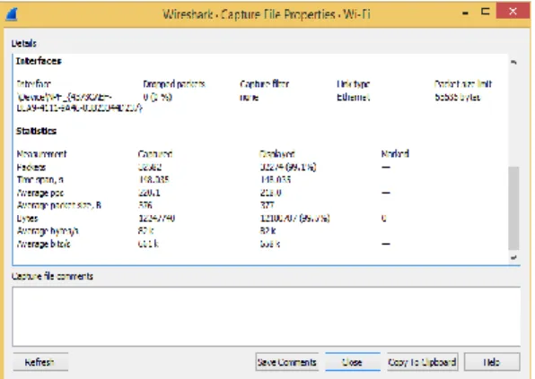Screen dimensions: 535x379
Task: Click the Average bytes/s row label
Action: click(48, 231)
